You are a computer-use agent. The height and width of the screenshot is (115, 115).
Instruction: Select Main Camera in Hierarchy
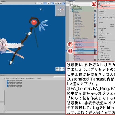tap(77, 7)
